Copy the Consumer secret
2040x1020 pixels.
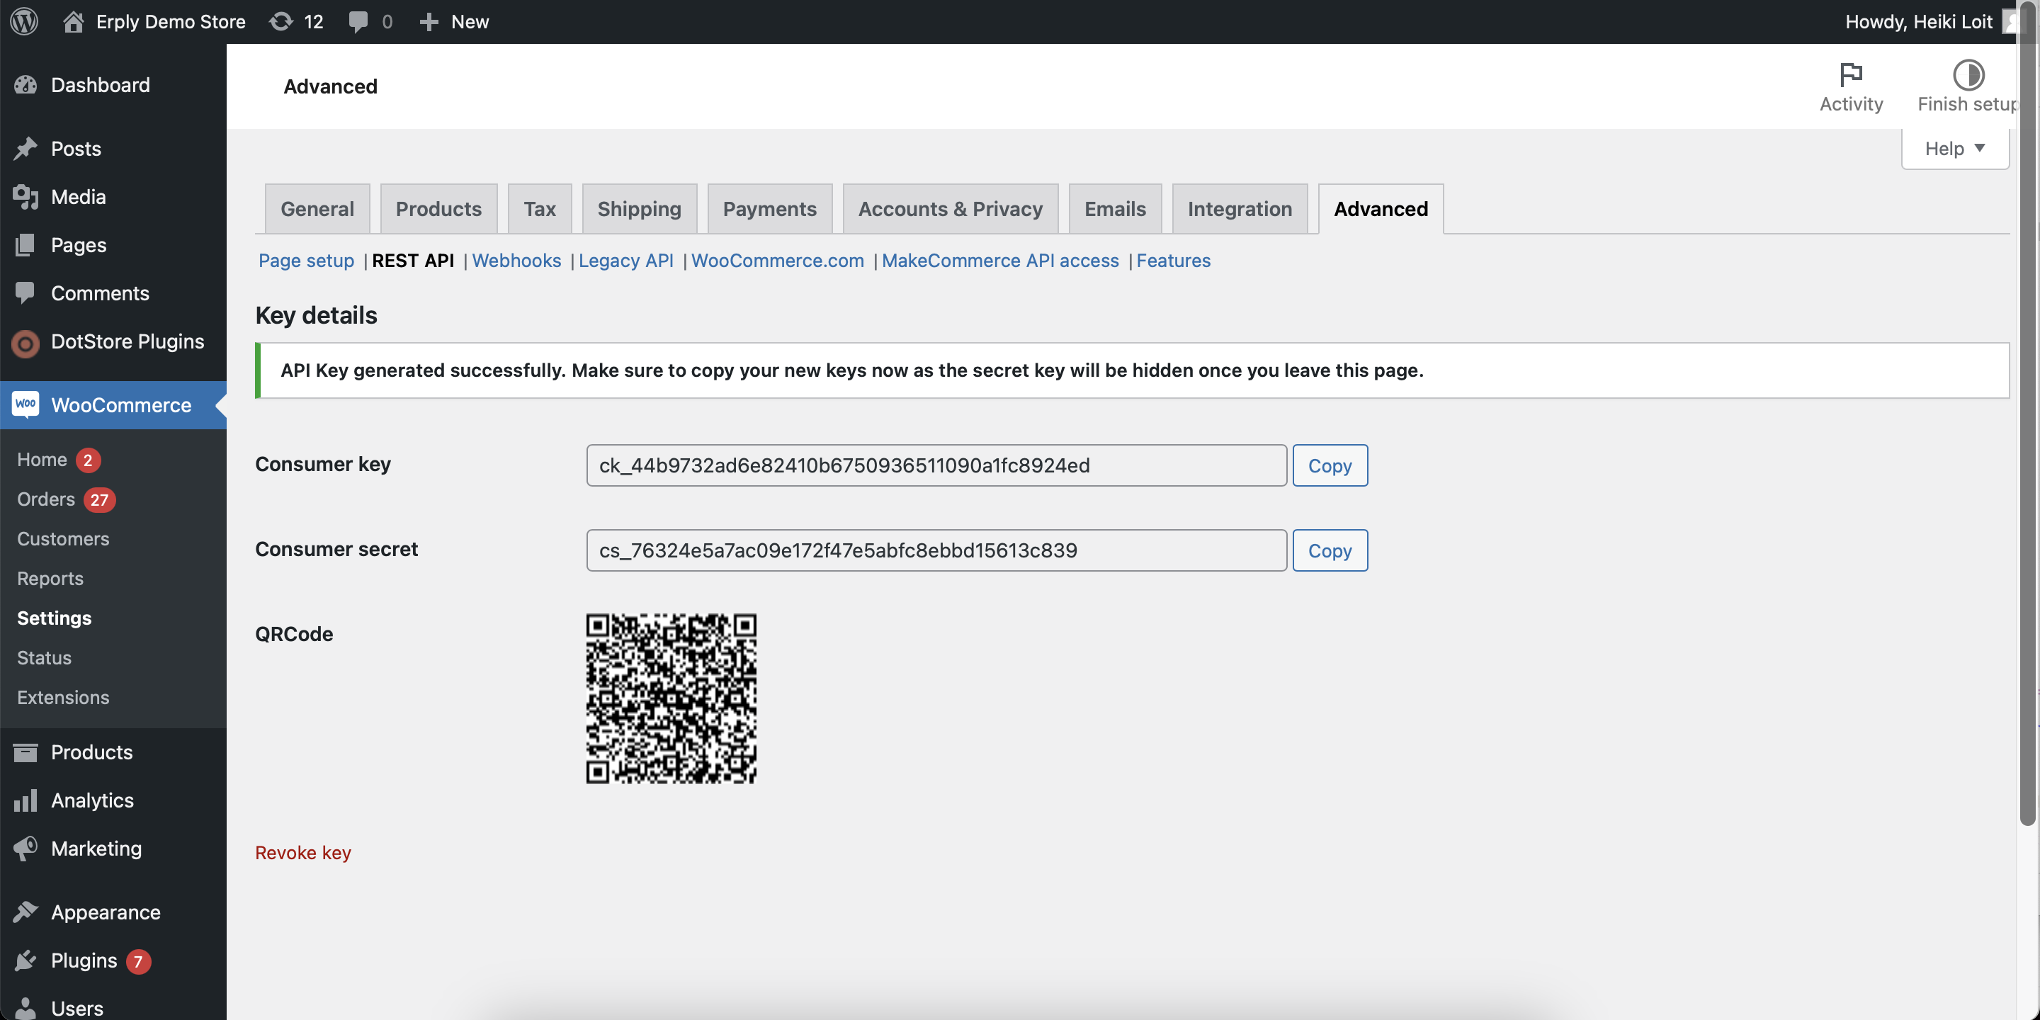click(x=1330, y=550)
